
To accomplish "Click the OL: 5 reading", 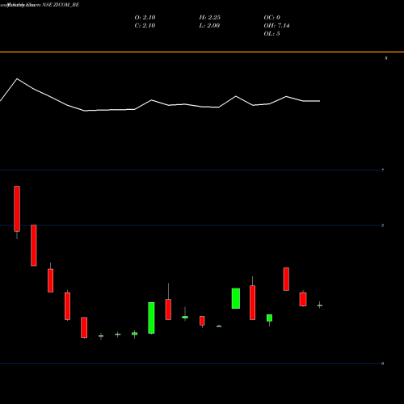I will coord(271,34).
